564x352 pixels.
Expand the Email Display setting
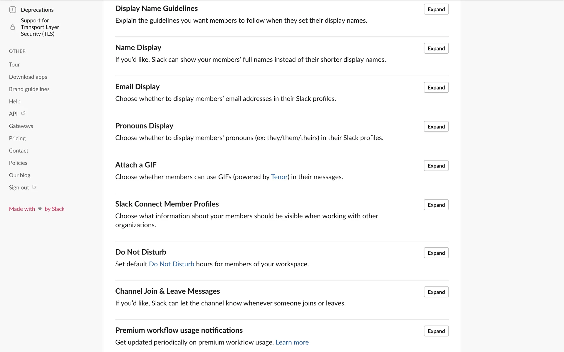click(436, 87)
